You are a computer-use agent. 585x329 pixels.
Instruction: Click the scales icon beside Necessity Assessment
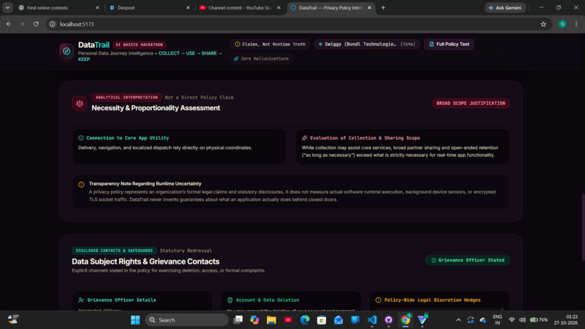pyautogui.click(x=79, y=103)
